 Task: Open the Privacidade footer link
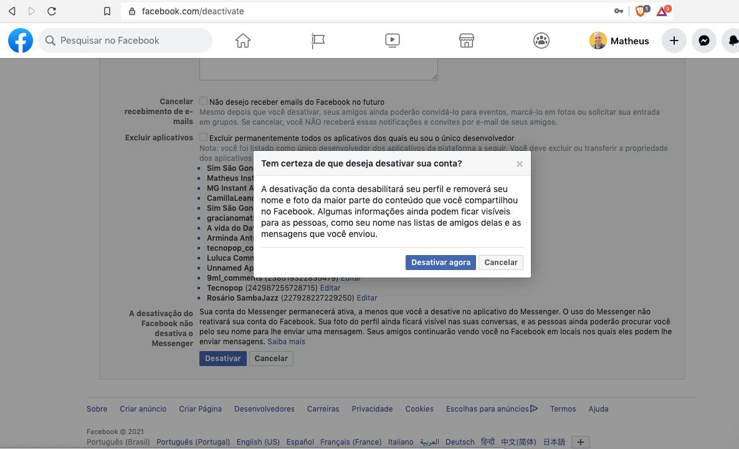click(372, 409)
